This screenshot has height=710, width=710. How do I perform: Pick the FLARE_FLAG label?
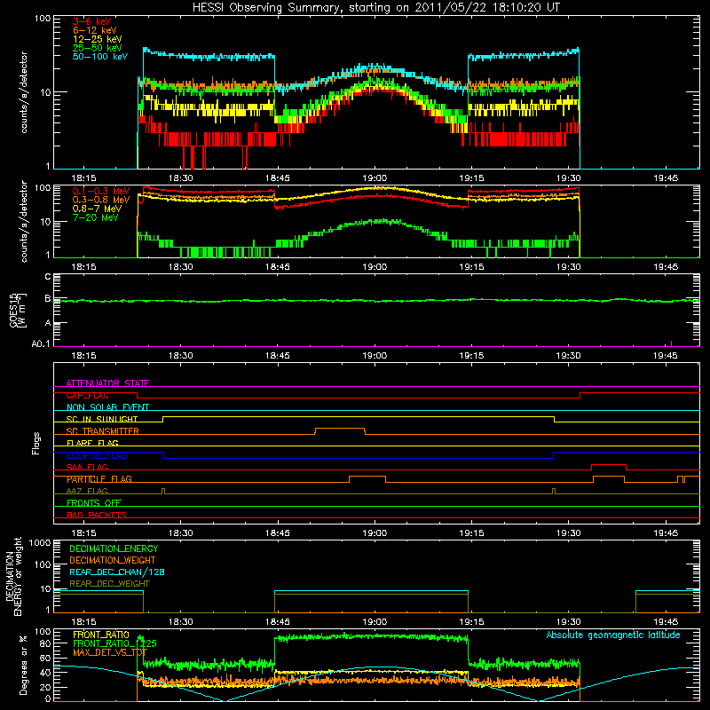coord(92,443)
